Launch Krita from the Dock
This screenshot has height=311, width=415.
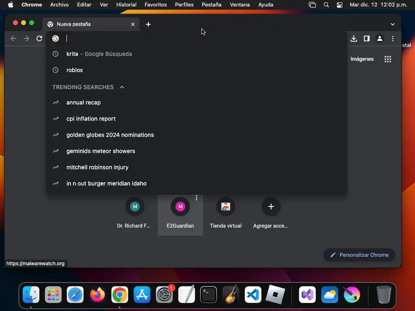[x=352, y=295]
